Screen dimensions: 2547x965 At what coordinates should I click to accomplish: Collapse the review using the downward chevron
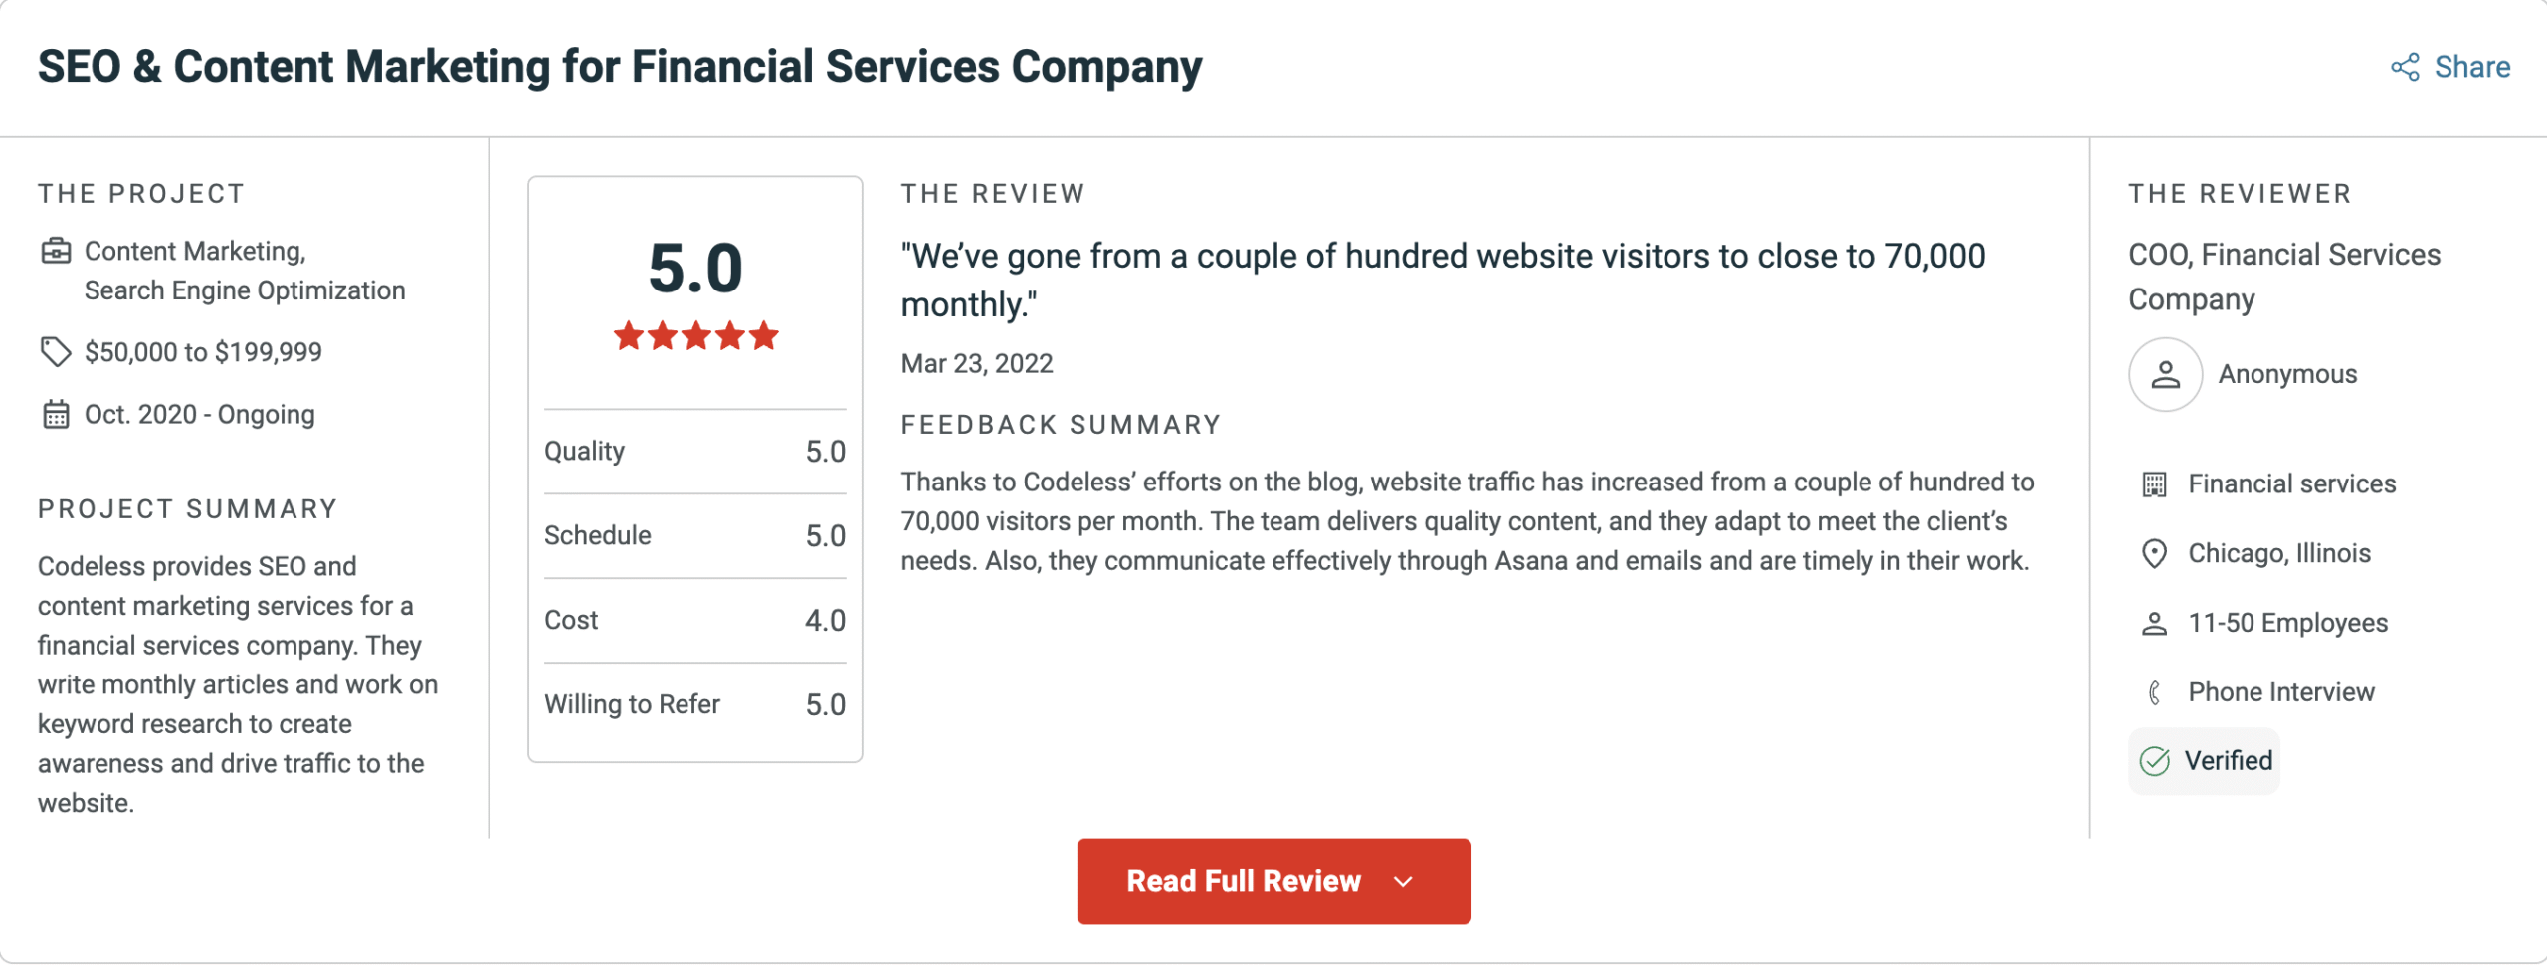(1403, 881)
